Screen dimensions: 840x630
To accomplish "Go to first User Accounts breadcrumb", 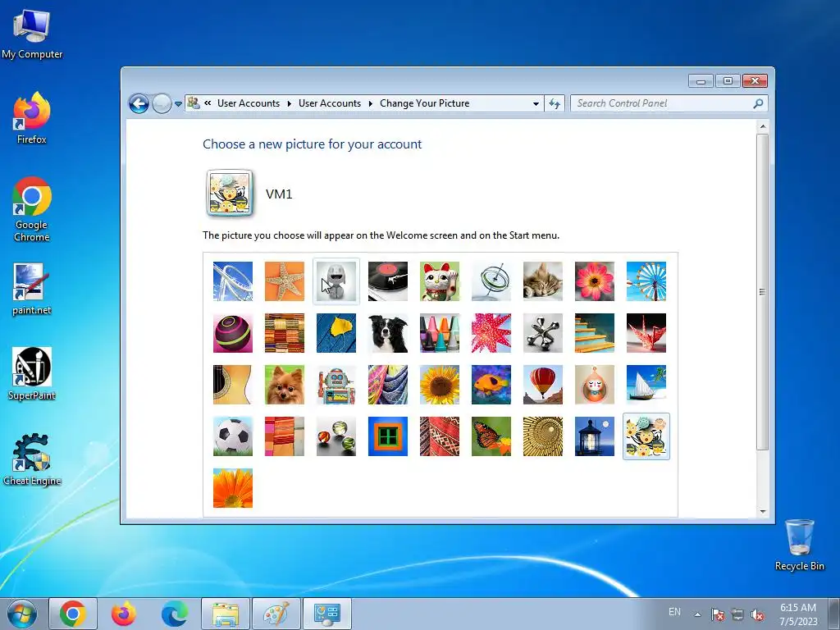I will coord(249,103).
